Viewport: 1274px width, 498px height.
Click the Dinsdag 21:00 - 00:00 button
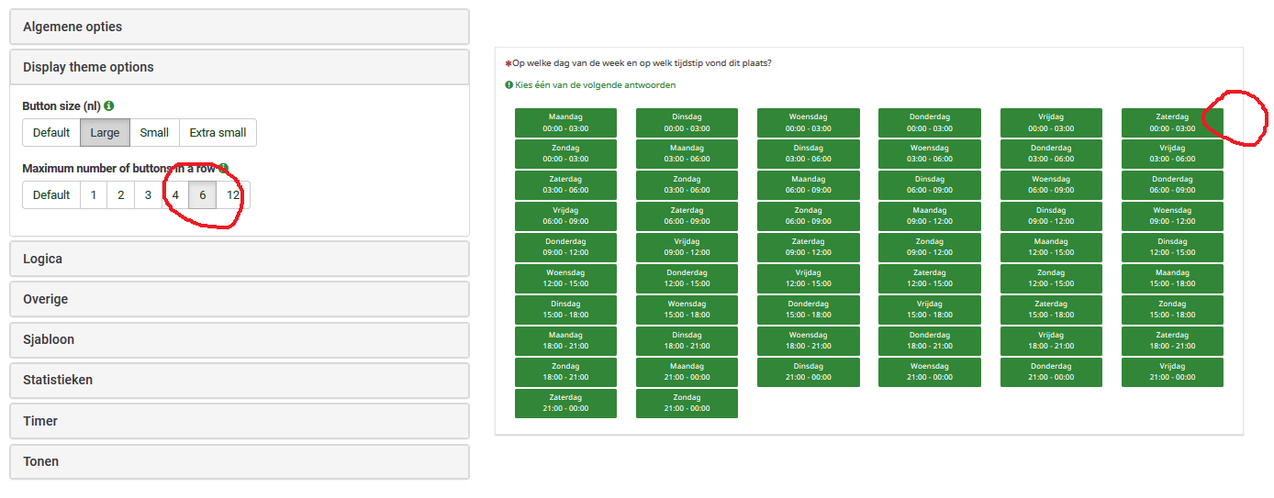point(809,372)
